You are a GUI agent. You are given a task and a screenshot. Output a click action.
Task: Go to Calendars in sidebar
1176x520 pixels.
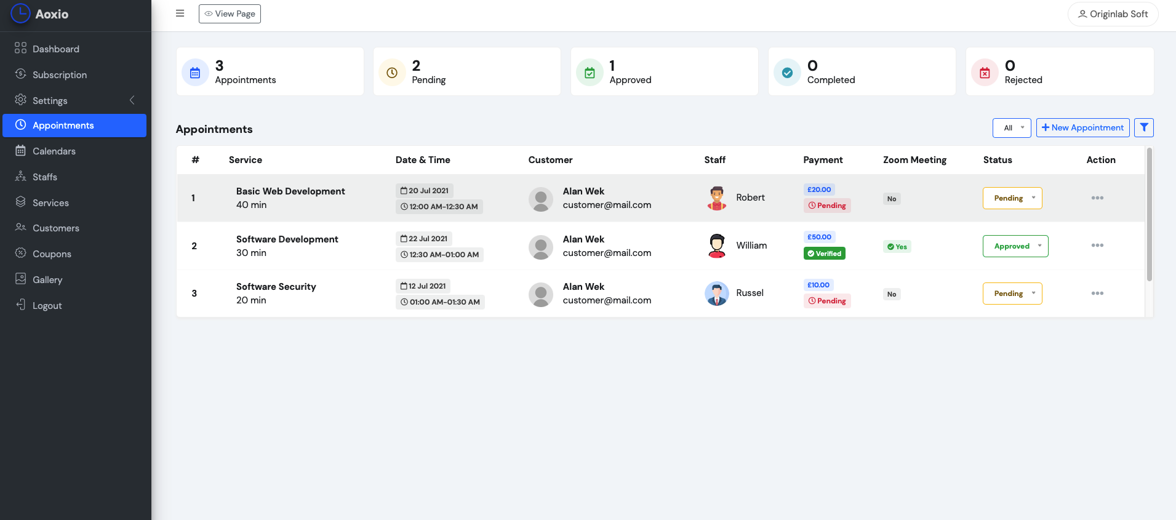tap(54, 151)
